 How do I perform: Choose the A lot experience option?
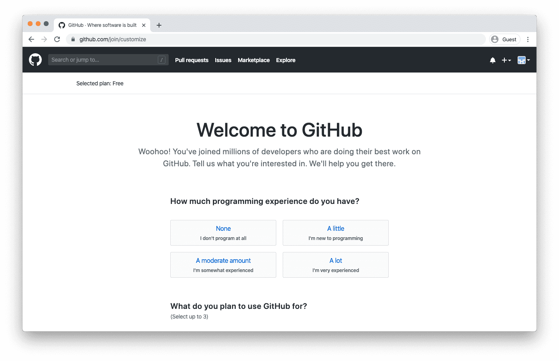pos(336,265)
